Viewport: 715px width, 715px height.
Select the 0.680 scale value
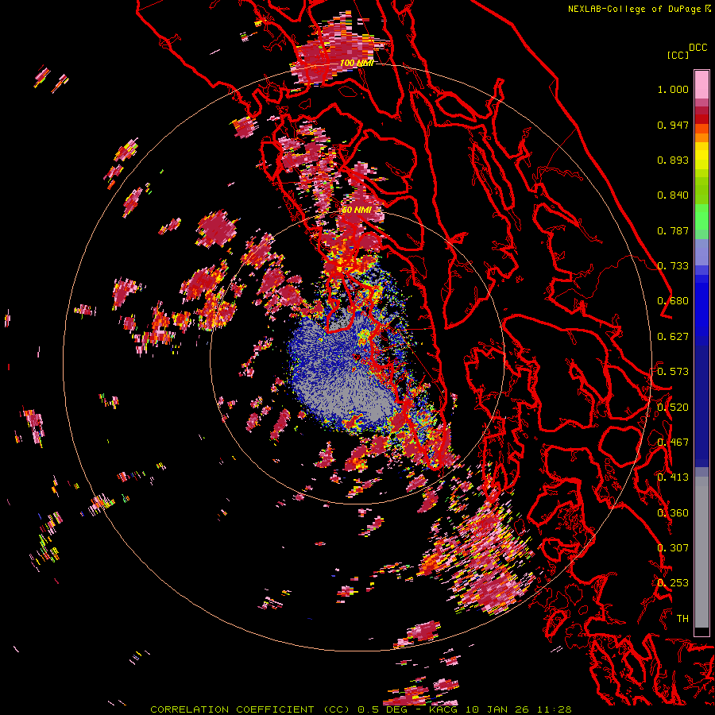tap(673, 301)
